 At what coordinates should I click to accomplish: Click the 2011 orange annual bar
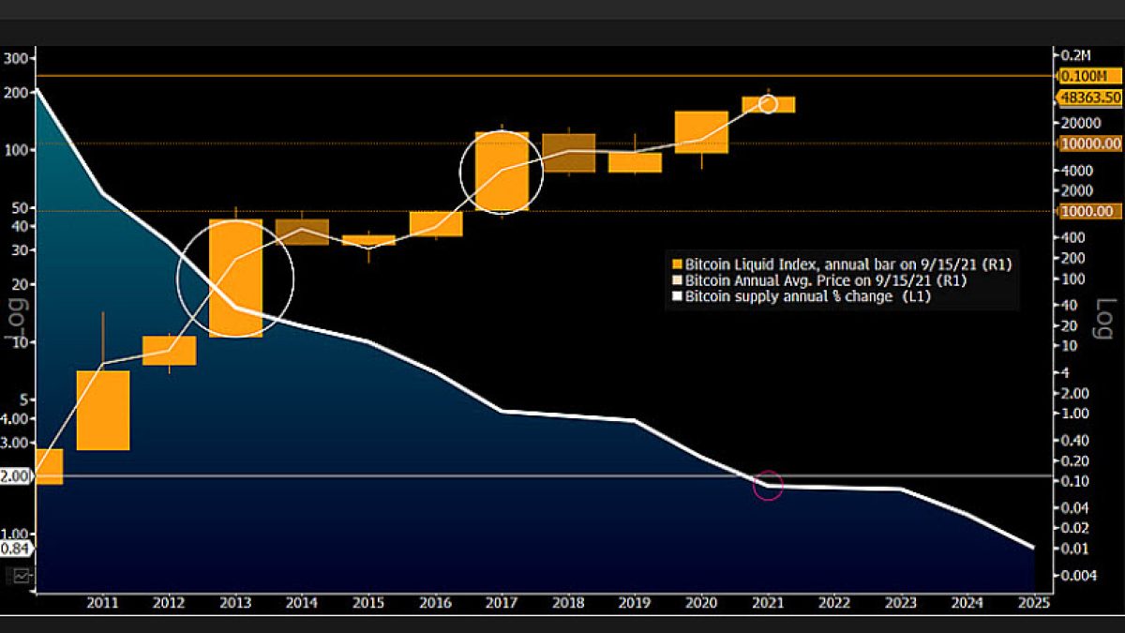(x=103, y=410)
